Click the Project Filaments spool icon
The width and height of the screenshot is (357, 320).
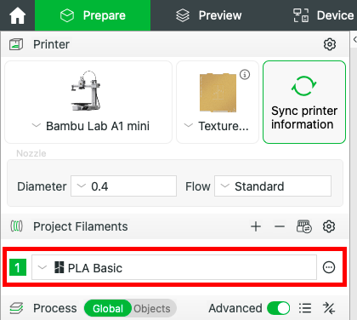click(x=17, y=226)
